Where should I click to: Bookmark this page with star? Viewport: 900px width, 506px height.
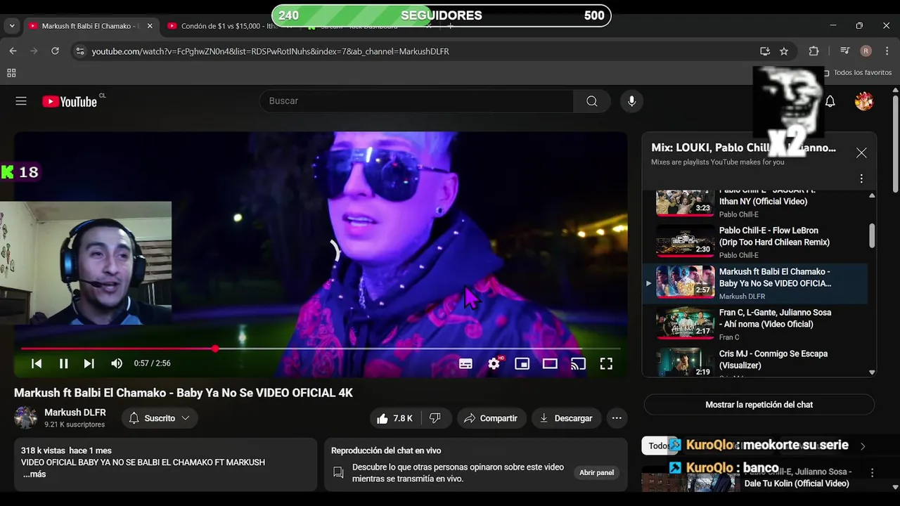click(784, 51)
